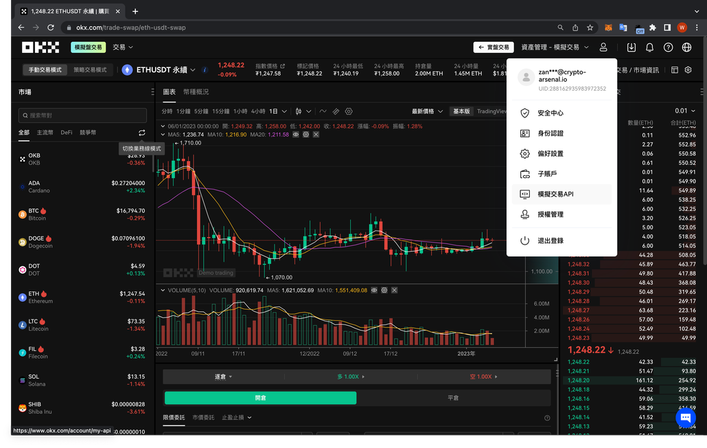Hide MA indicators with the eye toggle
707x448 pixels.
(295, 134)
